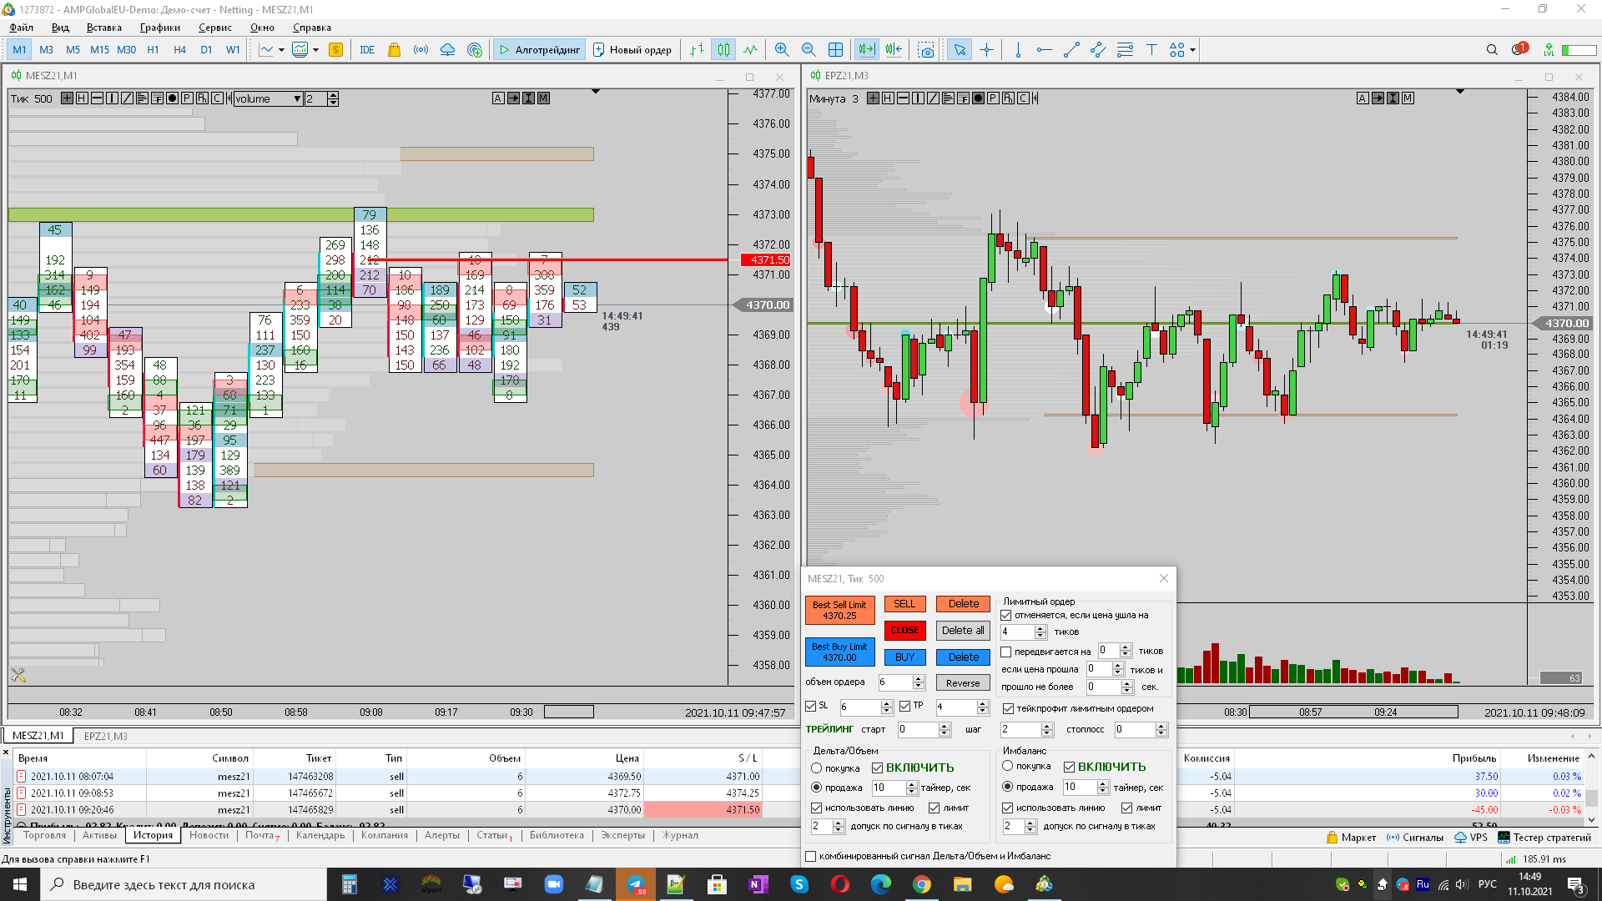The image size is (1602, 901).
Task: Open the Графики menu
Action: (x=159, y=28)
